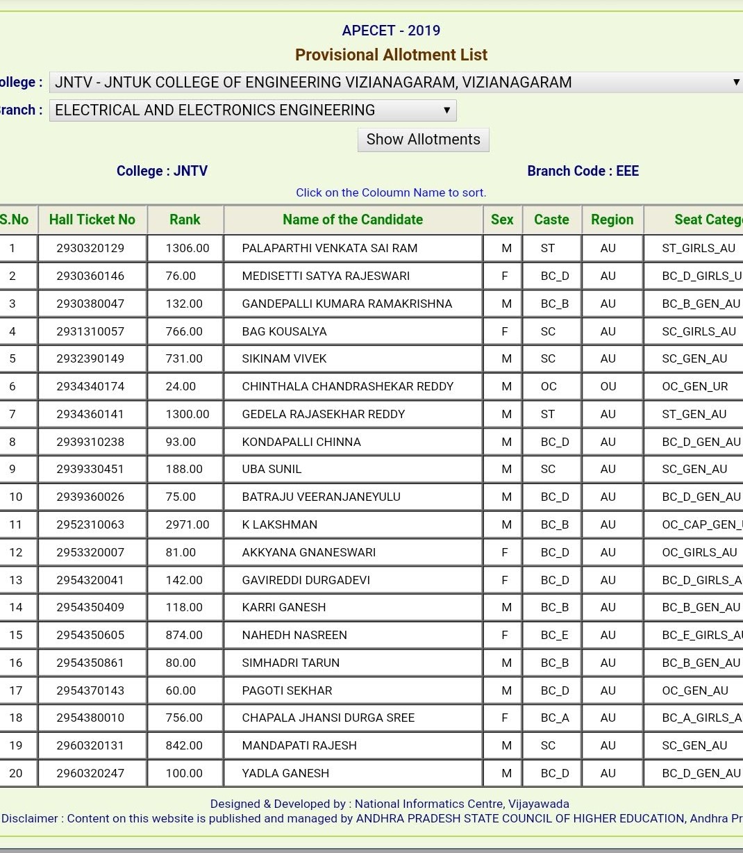Select name AKKYANA GNANESWARI

309,552
